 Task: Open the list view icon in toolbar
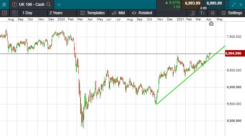5,13
